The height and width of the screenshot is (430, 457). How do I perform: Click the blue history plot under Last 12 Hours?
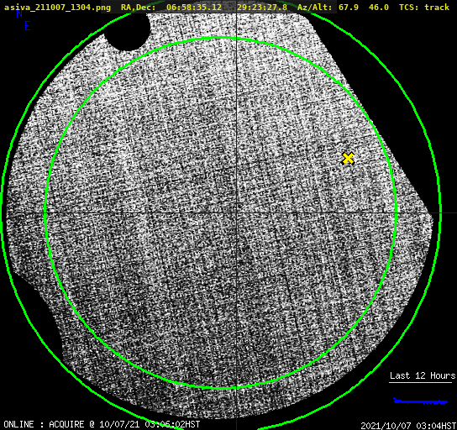point(420,401)
